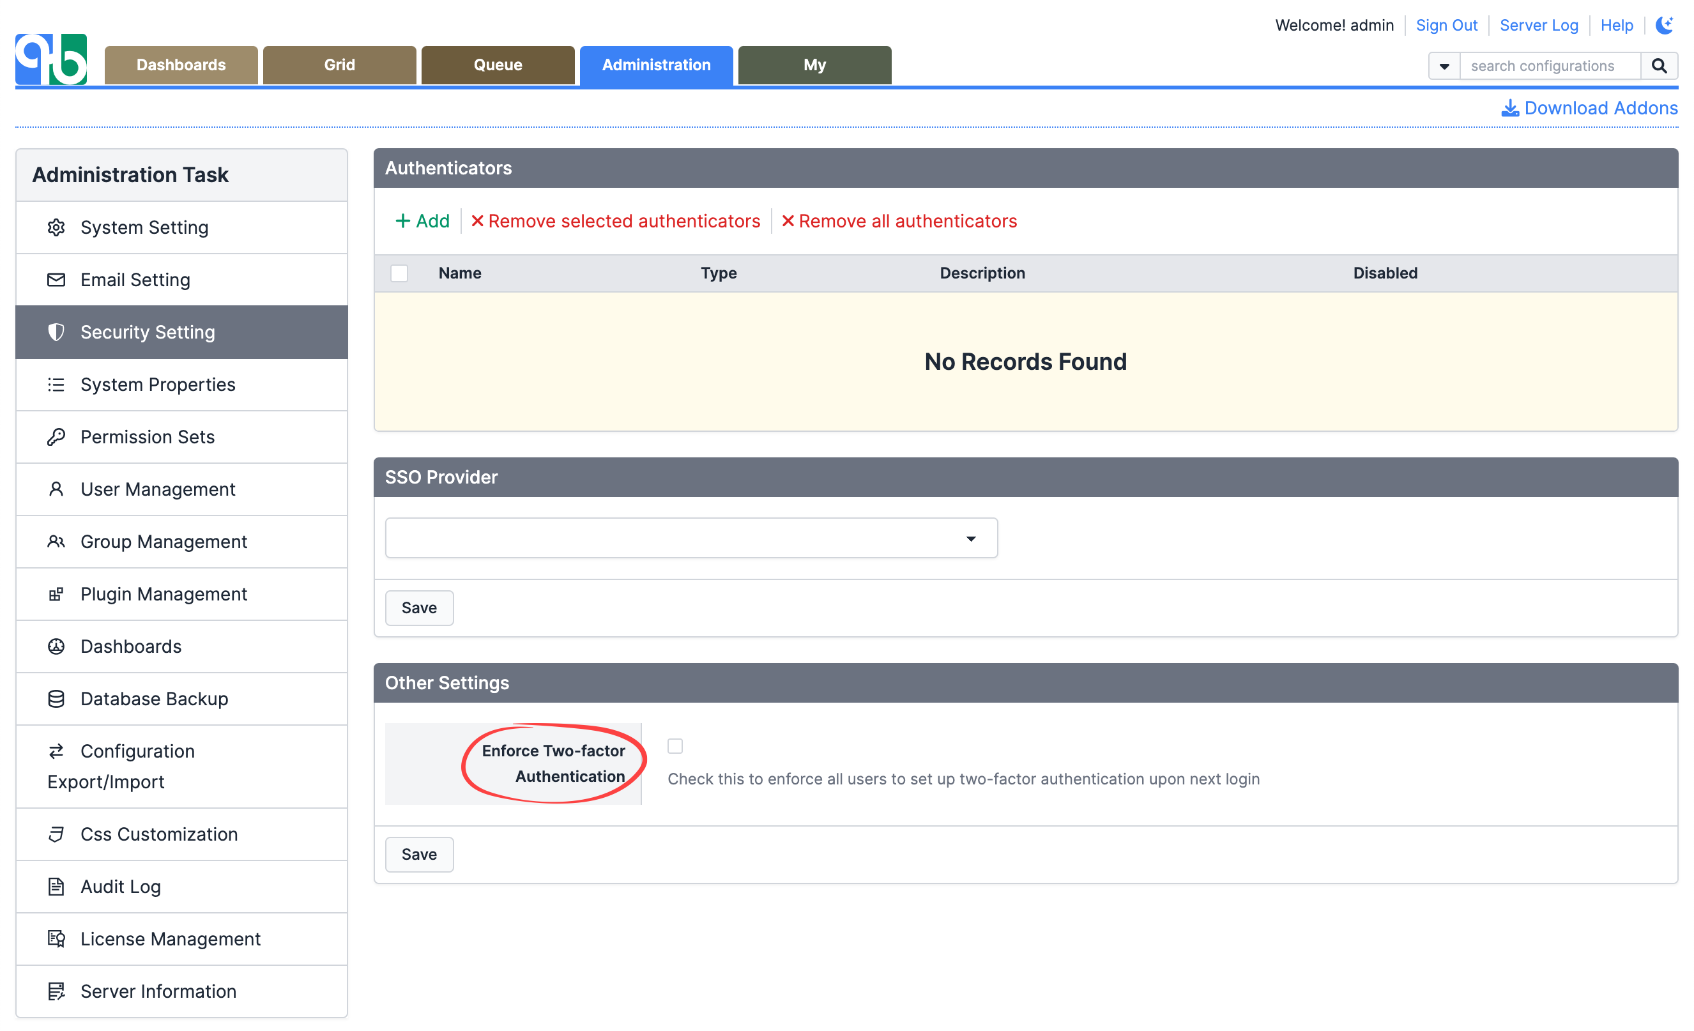Click the System Setting gear icon
This screenshot has height=1031, width=1694.
pyautogui.click(x=56, y=227)
